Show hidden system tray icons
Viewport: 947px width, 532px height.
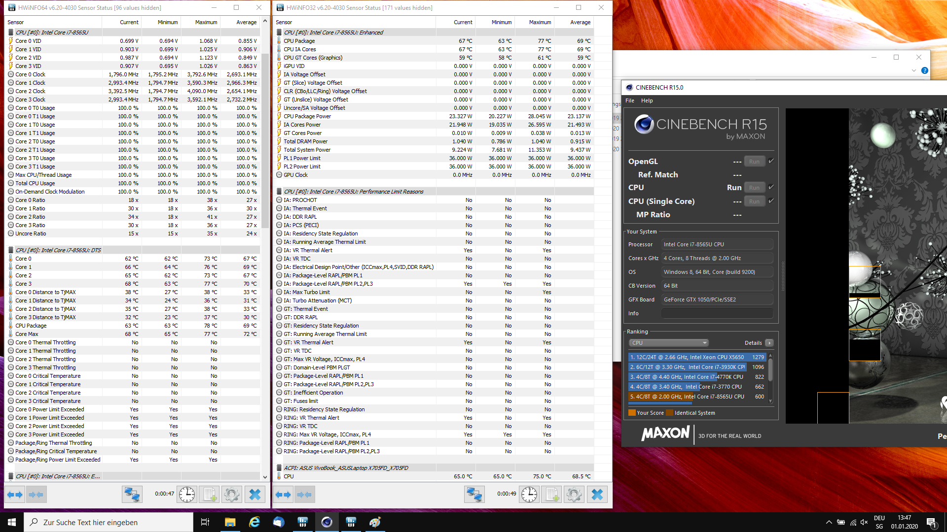pos(829,522)
